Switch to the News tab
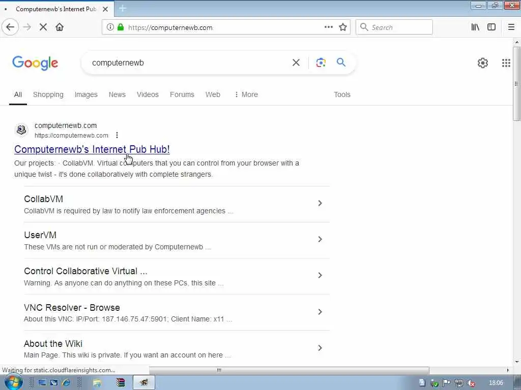 pyautogui.click(x=117, y=95)
